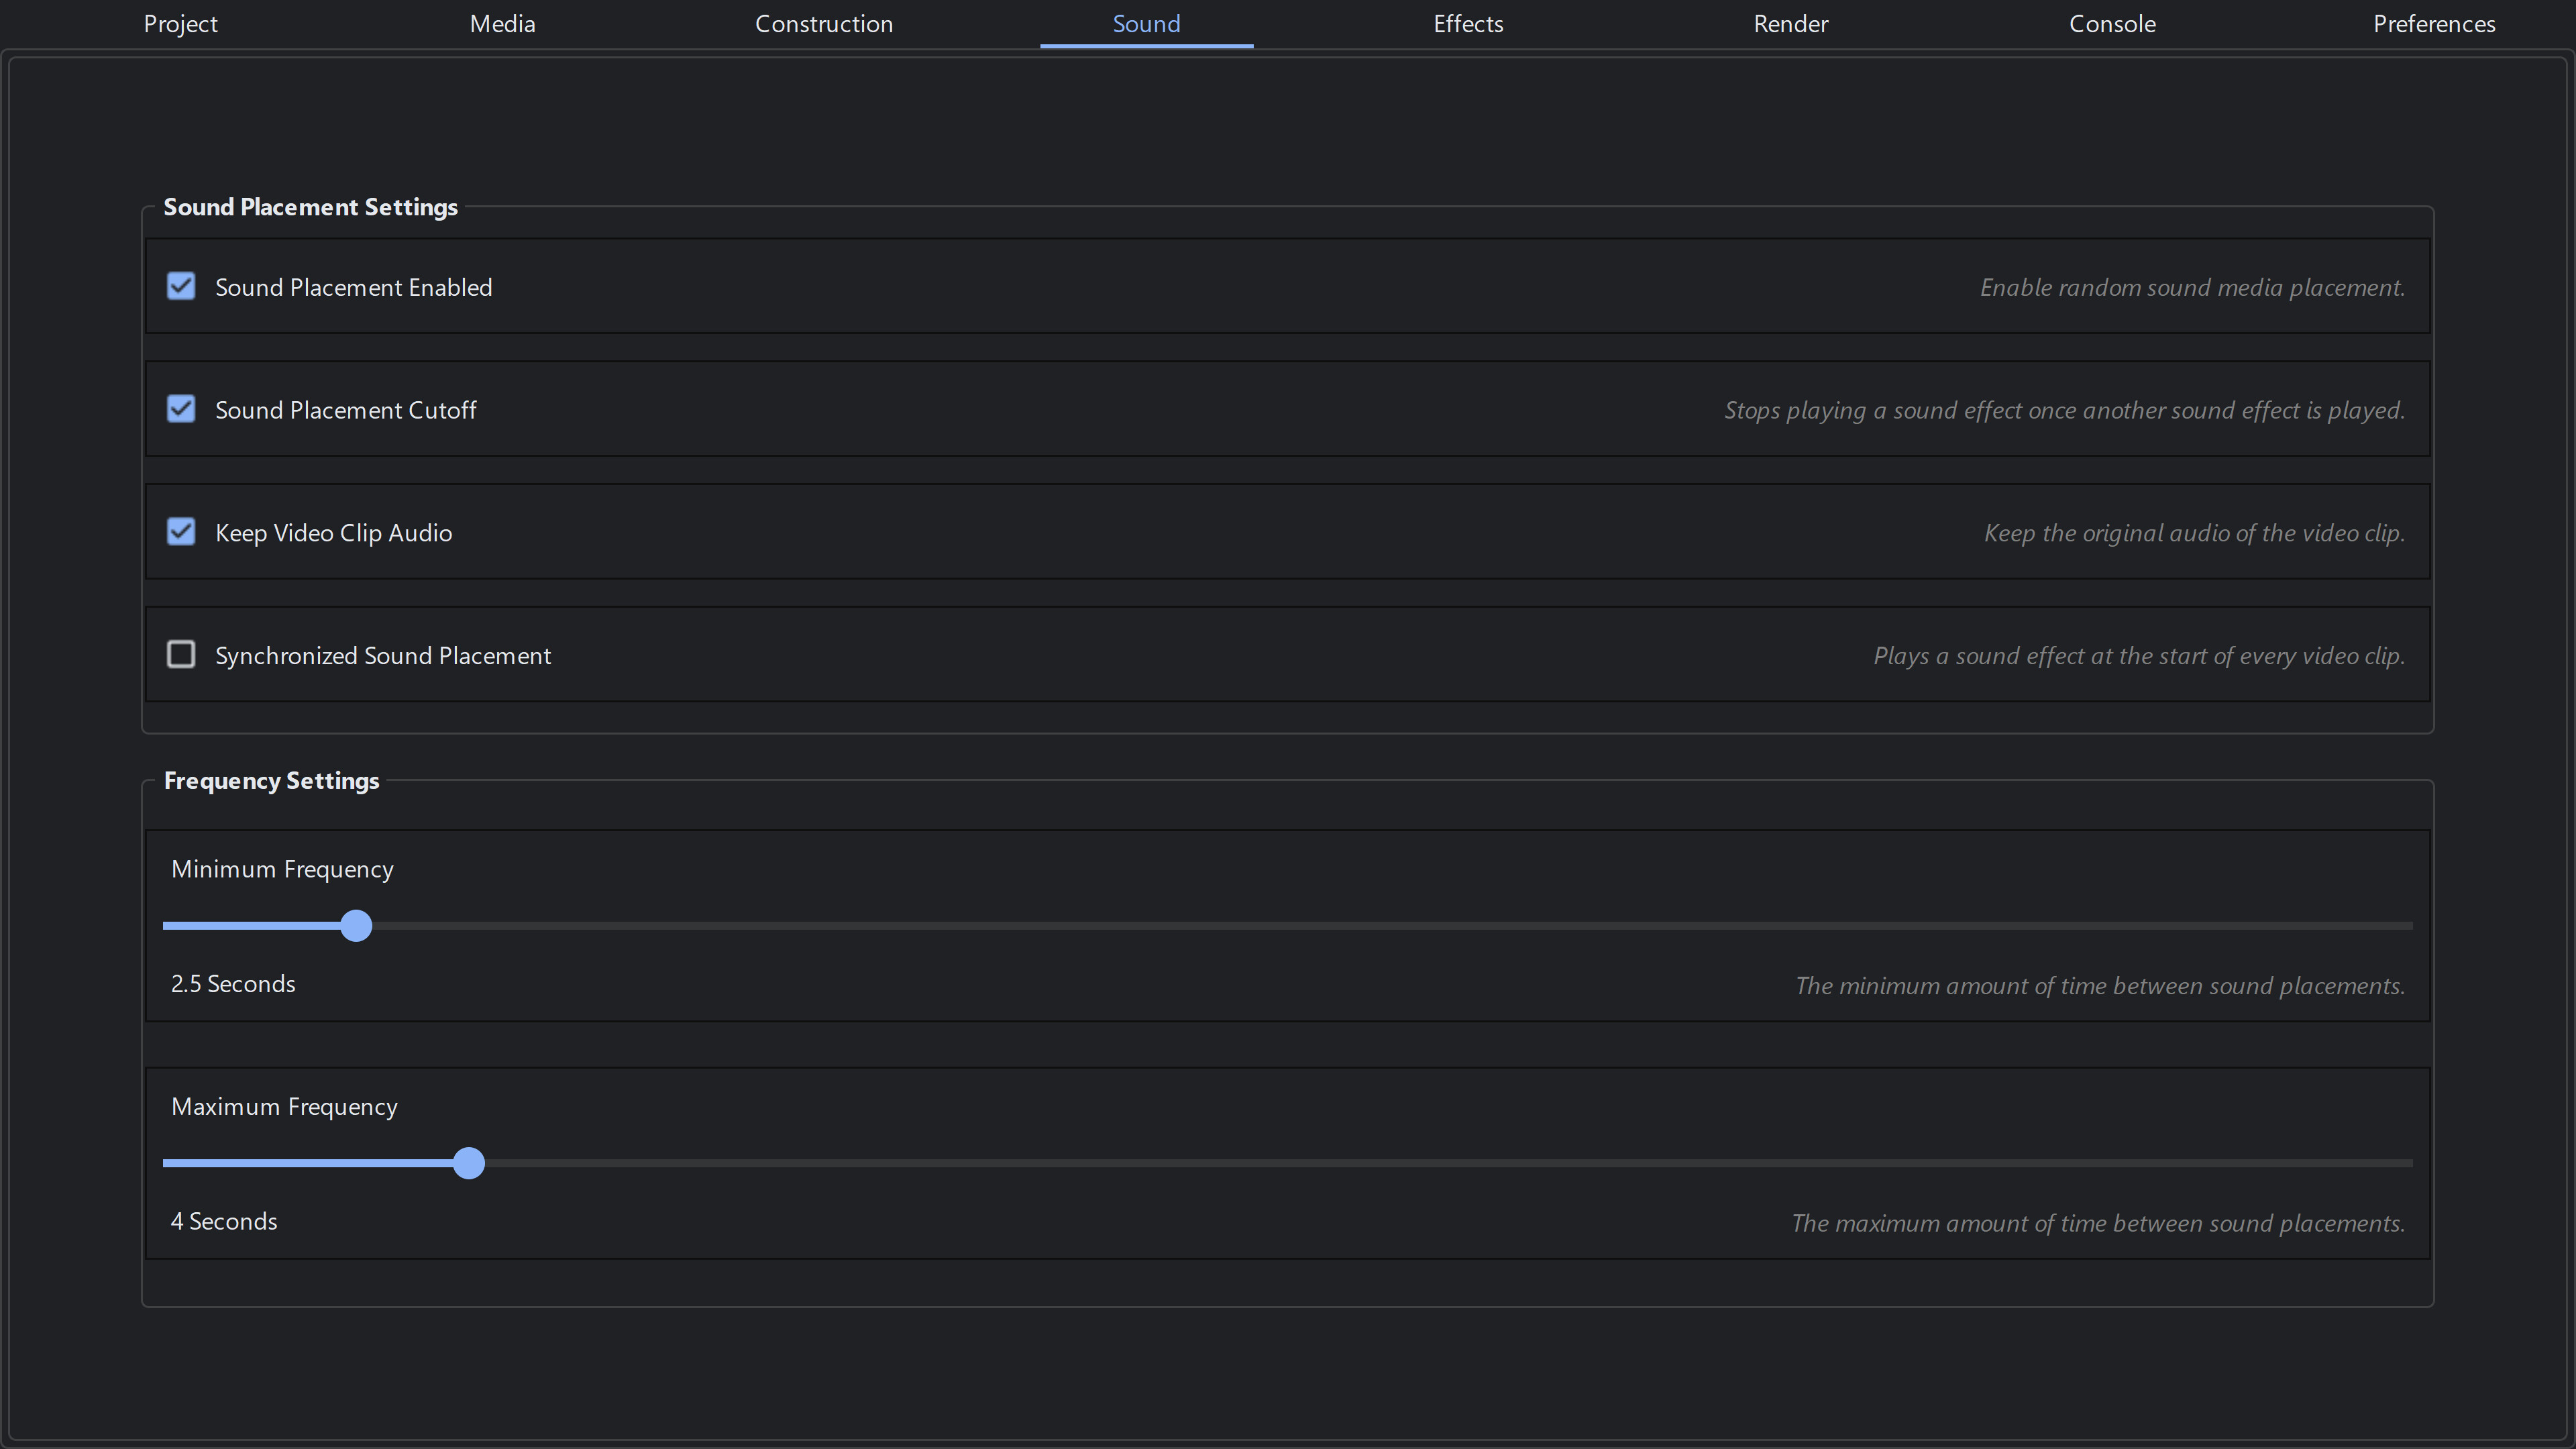
Task: Click the 4 Seconds value label
Action: point(224,1220)
